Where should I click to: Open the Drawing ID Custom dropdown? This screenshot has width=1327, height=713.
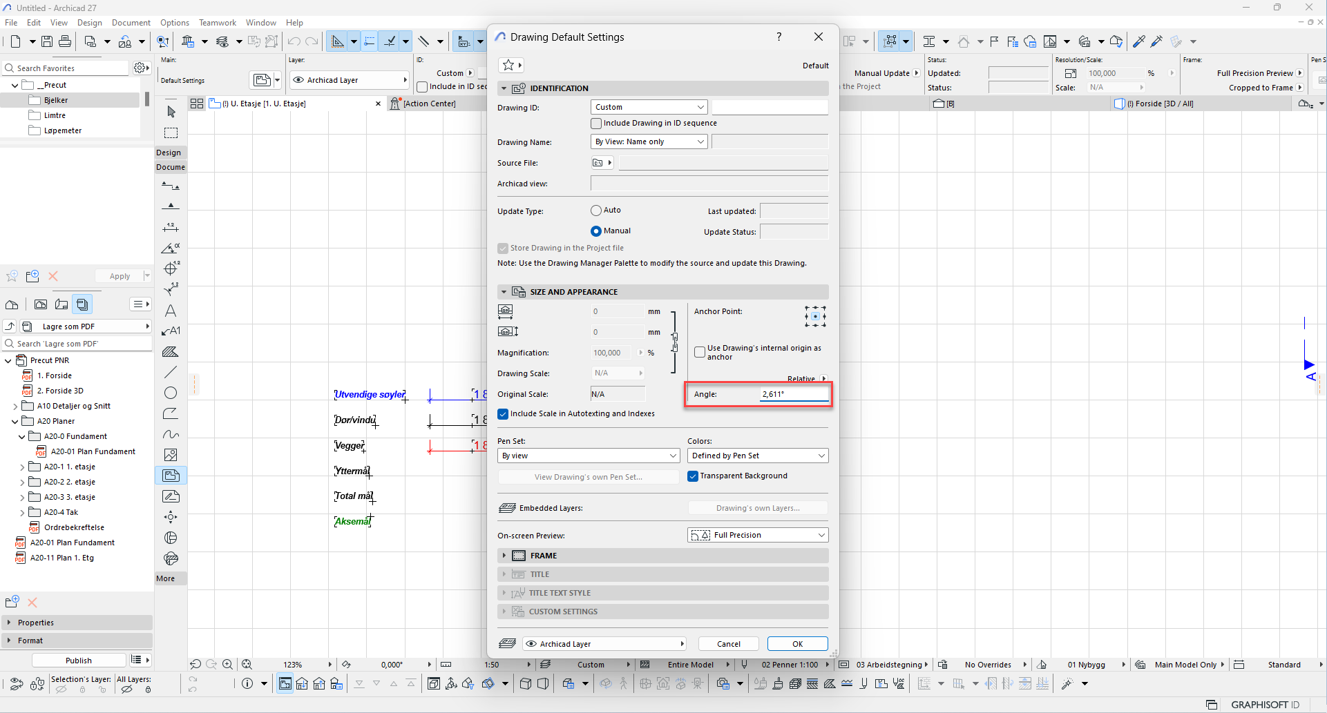click(649, 107)
